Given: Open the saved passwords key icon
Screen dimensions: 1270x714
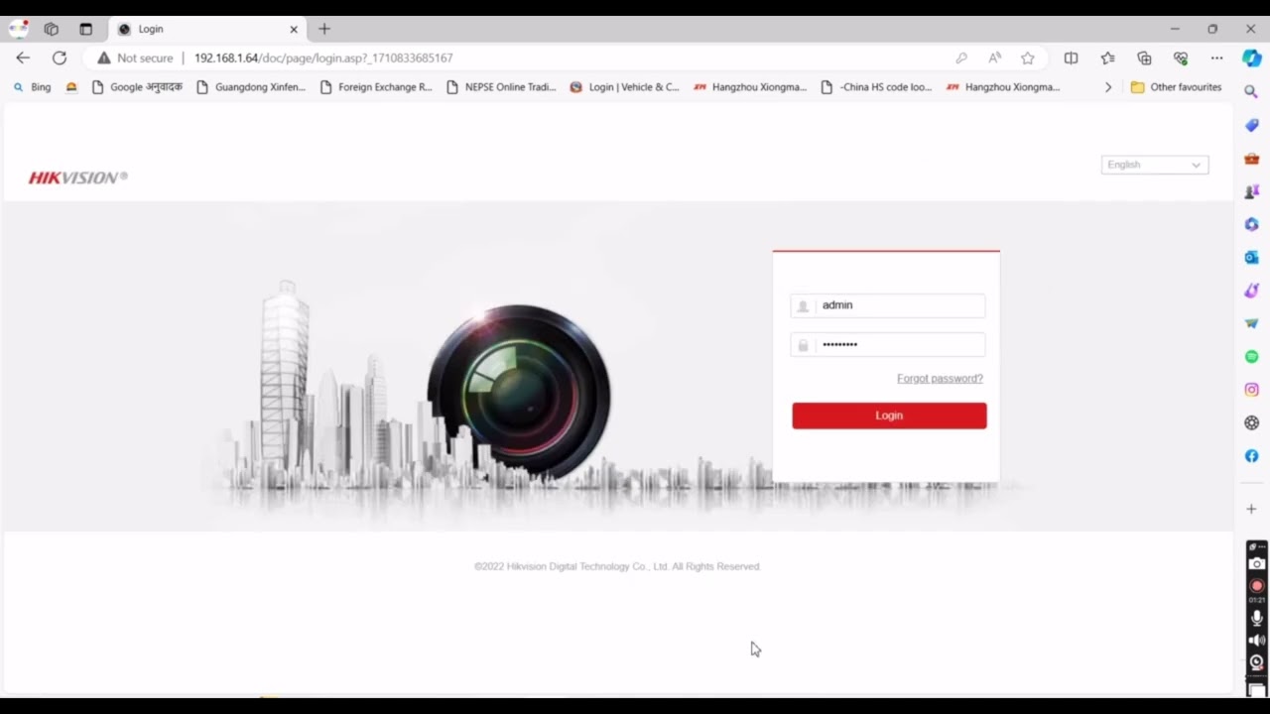Looking at the screenshot, I should (961, 58).
